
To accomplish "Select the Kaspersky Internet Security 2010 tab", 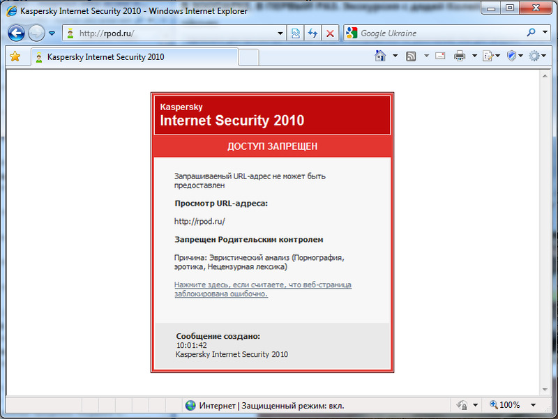I will tap(135, 57).
